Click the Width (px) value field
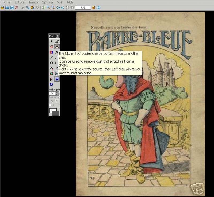This screenshot has height=197, width=214. (x=52, y=94)
